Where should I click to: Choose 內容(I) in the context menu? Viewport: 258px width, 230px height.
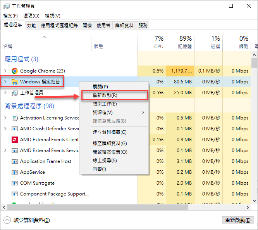coord(114,169)
